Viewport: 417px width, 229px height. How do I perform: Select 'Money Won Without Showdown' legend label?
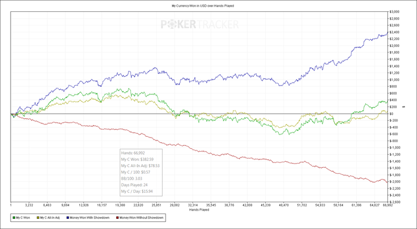[141, 218]
